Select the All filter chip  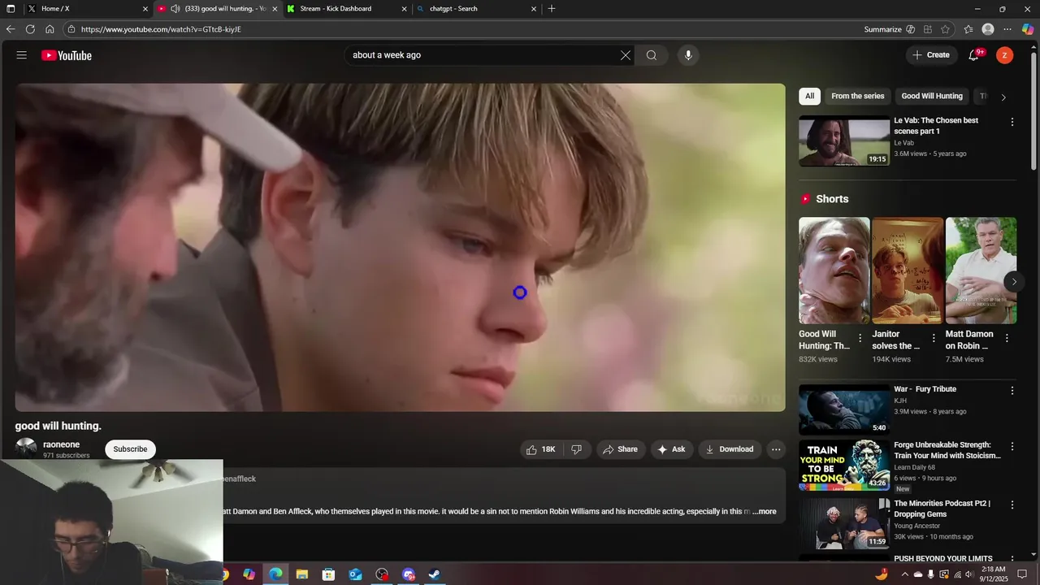point(809,96)
